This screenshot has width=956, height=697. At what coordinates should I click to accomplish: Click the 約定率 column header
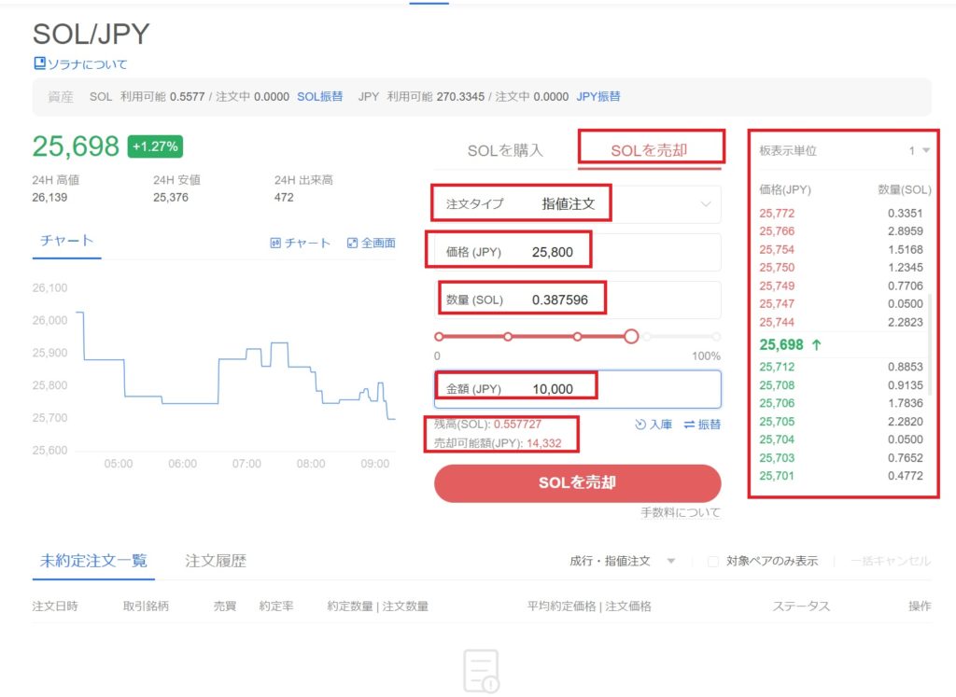276,606
